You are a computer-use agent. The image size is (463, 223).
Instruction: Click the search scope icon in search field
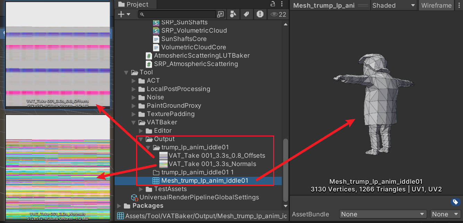[x=220, y=14]
